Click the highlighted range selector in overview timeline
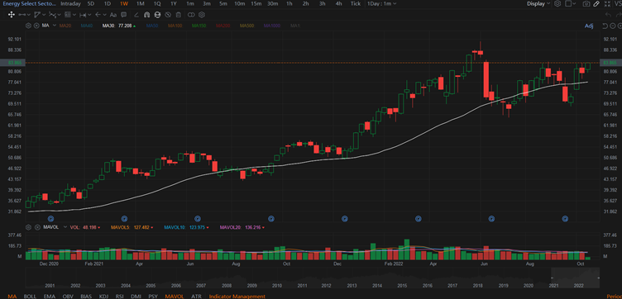 click(575, 278)
